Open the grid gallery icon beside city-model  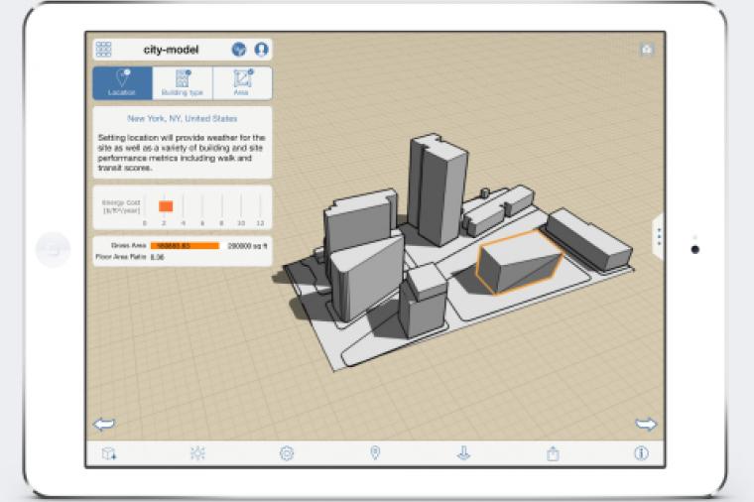click(x=103, y=50)
